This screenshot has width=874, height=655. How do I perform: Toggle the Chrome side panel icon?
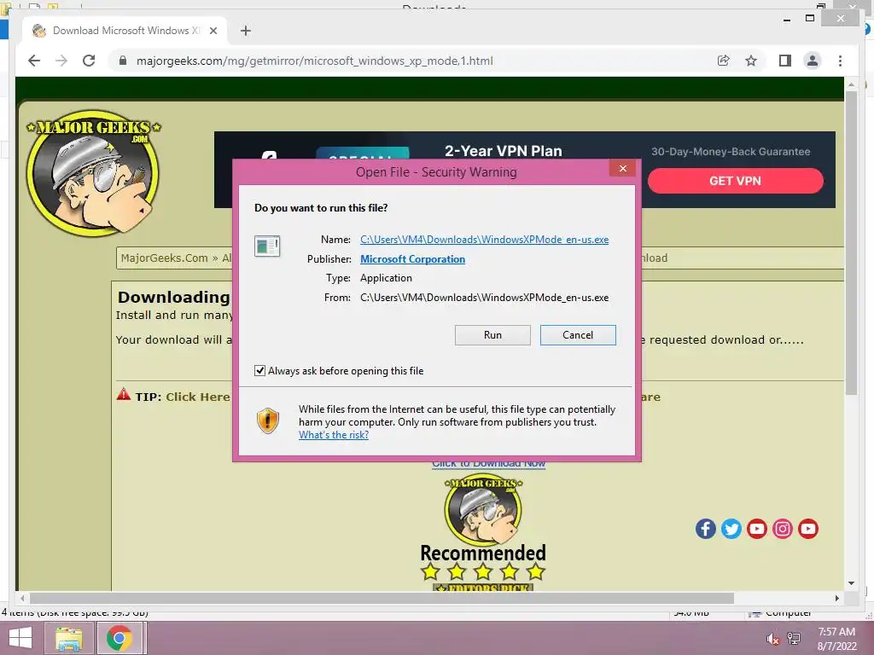(785, 61)
